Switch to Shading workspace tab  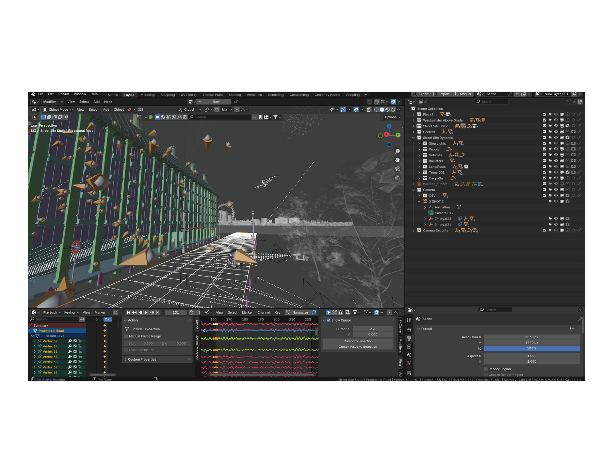tap(235, 95)
